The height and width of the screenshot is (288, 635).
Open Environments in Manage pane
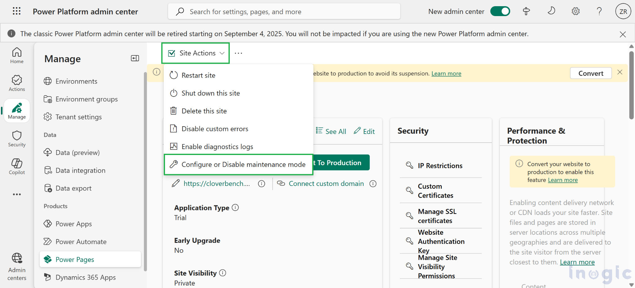tap(90, 81)
